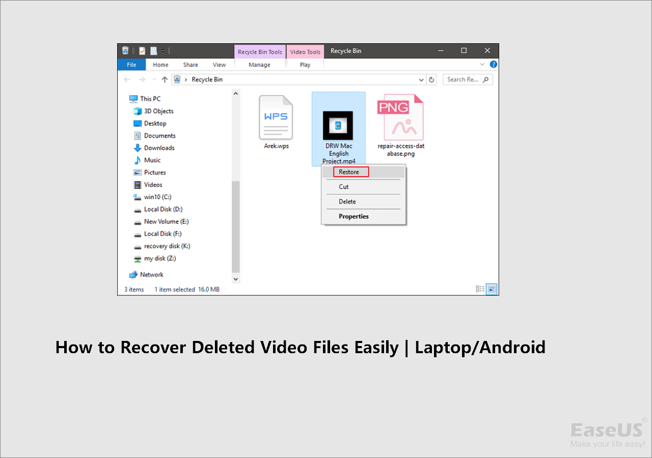Screen dimensions: 652x458
Task: Open the Manage tab under Recycle Bin Tools
Action: [x=260, y=65]
